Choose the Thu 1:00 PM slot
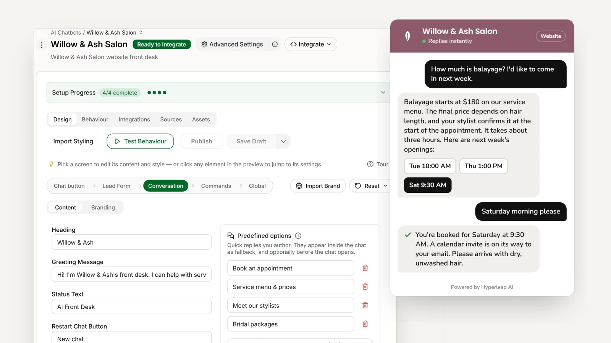This screenshot has height=343, width=611. click(x=483, y=166)
